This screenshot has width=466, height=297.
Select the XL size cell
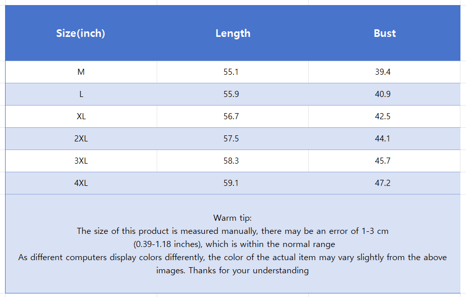click(x=81, y=117)
